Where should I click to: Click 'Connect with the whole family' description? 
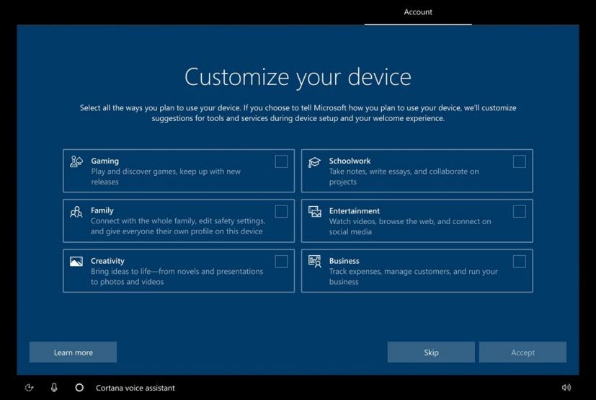point(178,226)
